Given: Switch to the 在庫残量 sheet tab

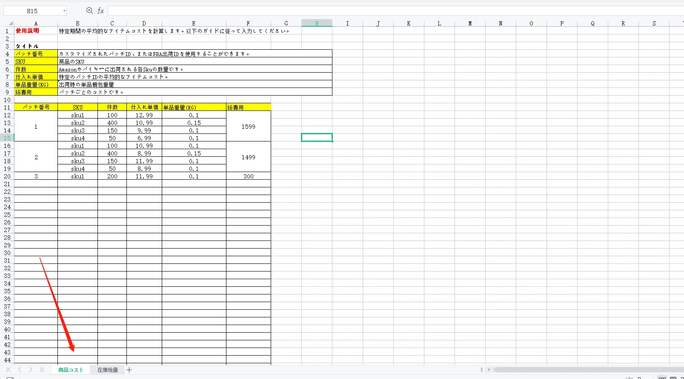Looking at the screenshot, I should (108, 370).
